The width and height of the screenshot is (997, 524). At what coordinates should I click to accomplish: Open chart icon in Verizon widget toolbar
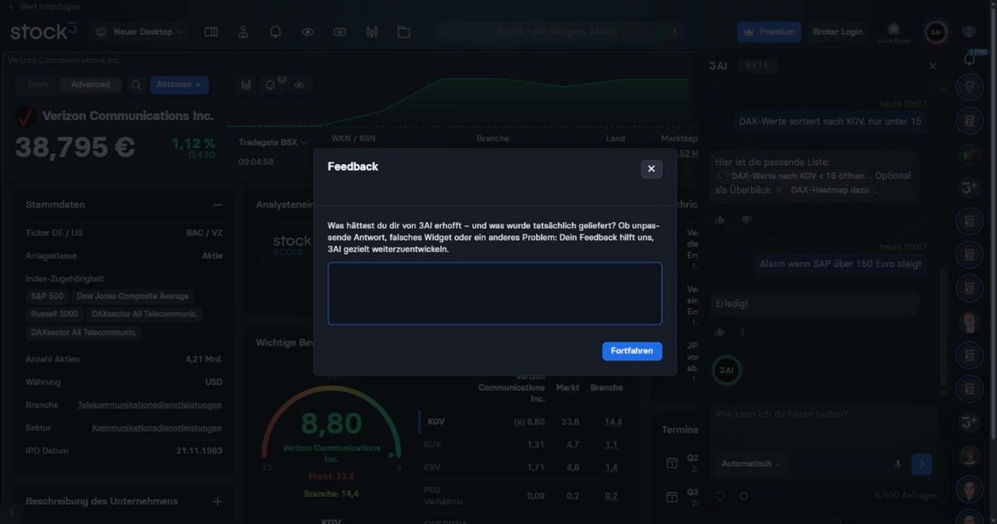pos(246,85)
